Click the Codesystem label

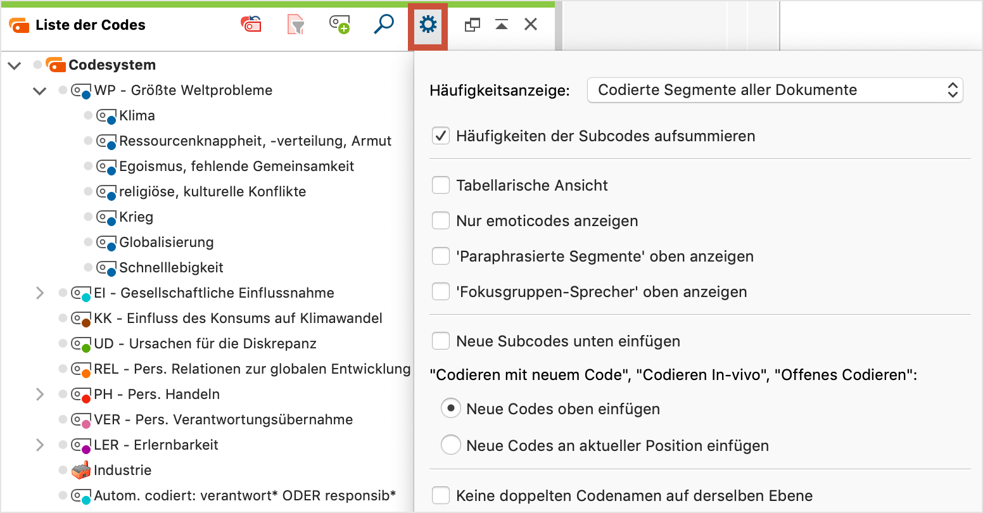coord(112,65)
